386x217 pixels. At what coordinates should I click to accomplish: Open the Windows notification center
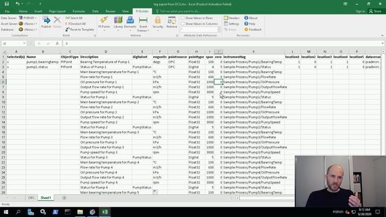[378, 212]
